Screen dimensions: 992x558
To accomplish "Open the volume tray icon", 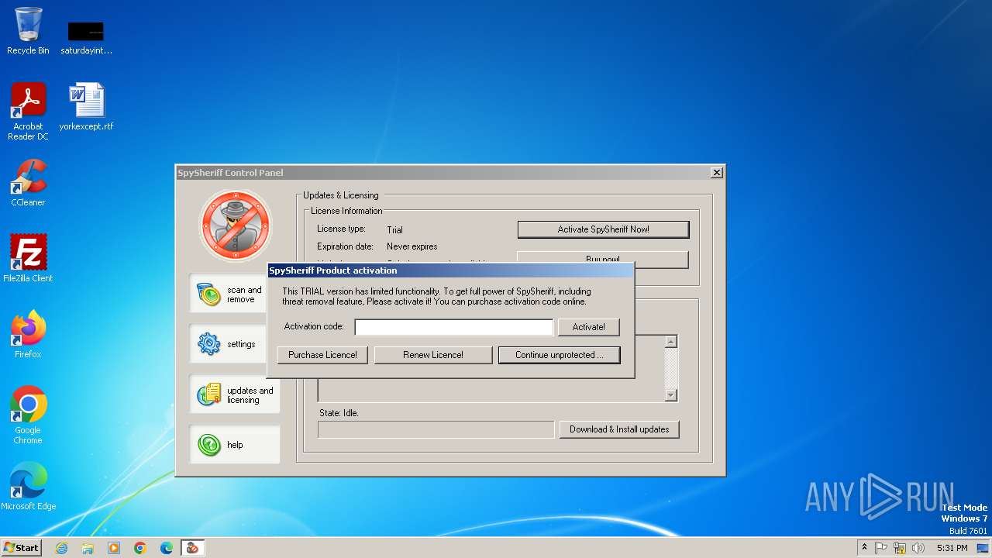I will (918, 548).
